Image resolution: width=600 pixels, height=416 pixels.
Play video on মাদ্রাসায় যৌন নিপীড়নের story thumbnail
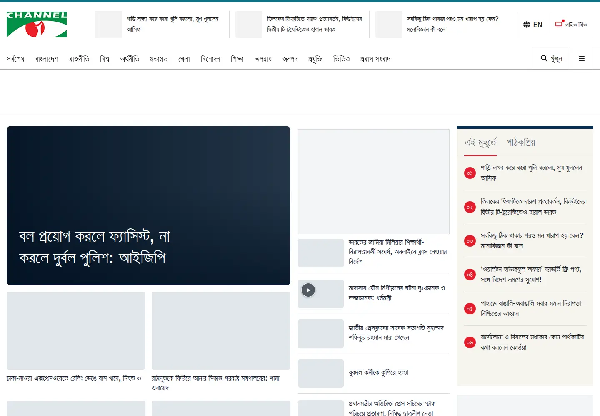[x=308, y=290]
